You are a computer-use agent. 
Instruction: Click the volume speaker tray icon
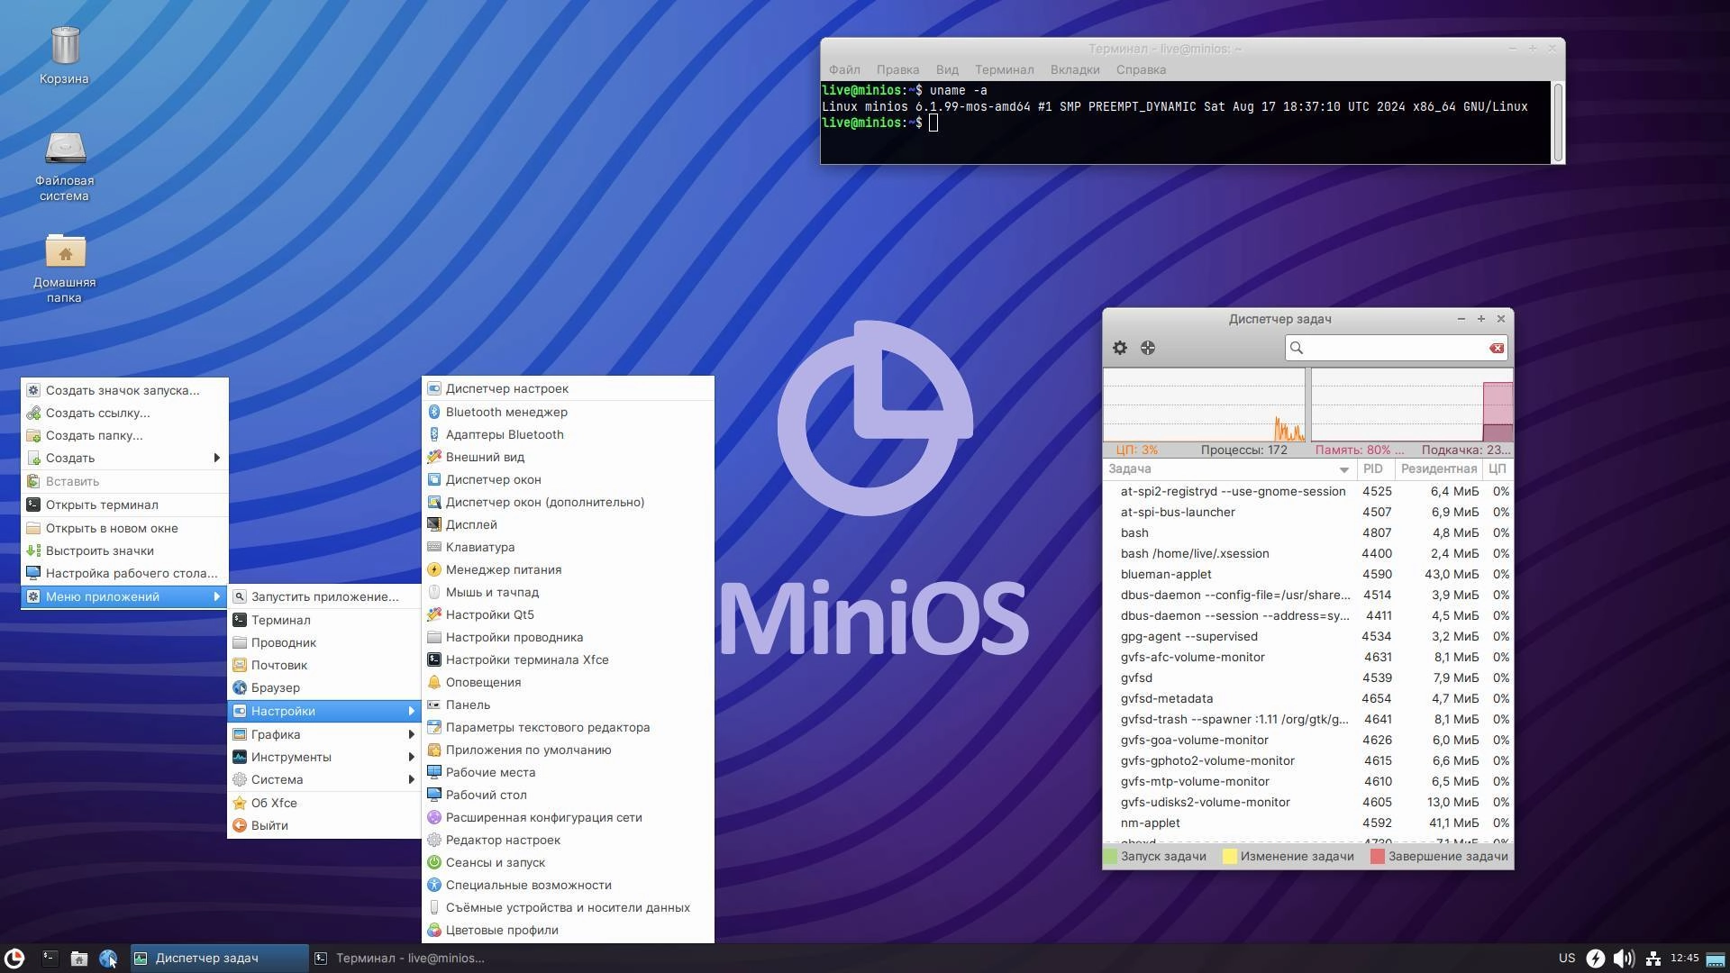pyautogui.click(x=1624, y=959)
